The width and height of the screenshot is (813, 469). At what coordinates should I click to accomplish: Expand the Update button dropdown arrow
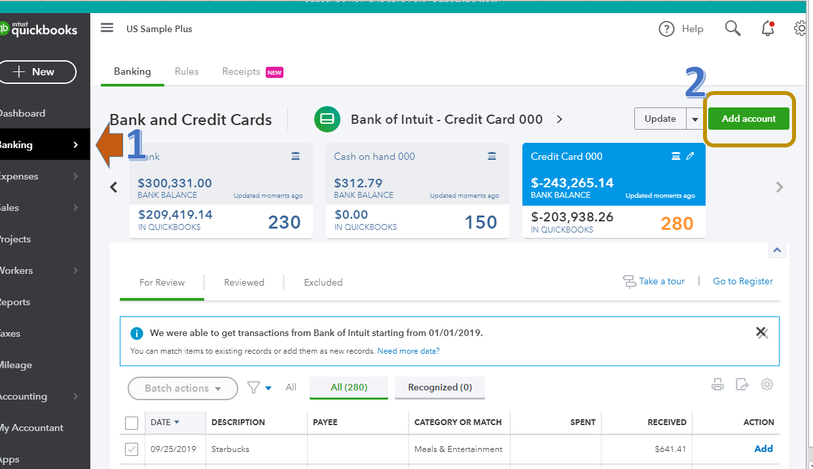[x=694, y=119]
